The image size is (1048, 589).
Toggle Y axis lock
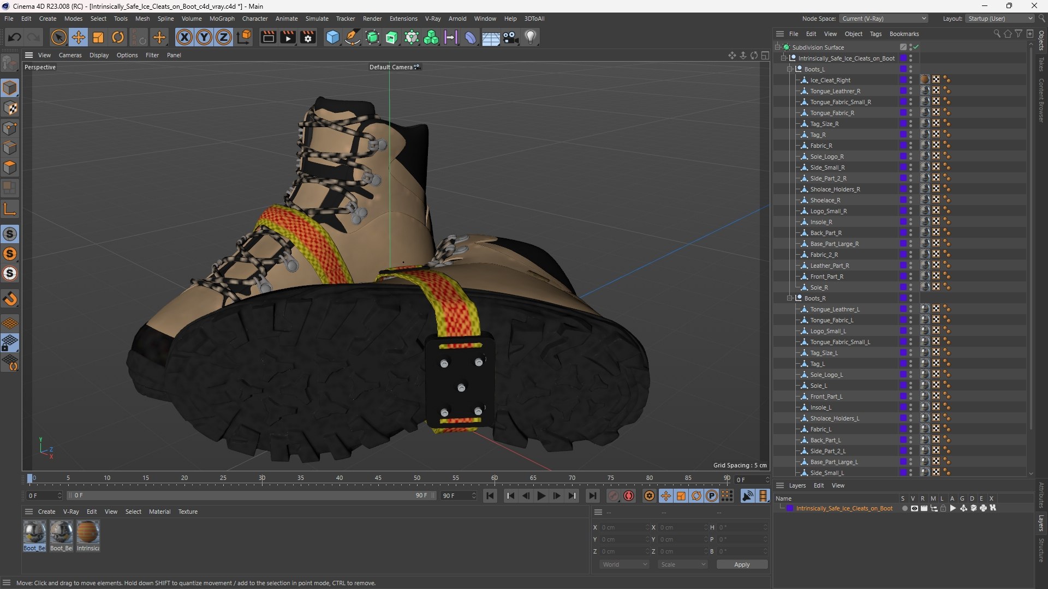[204, 37]
